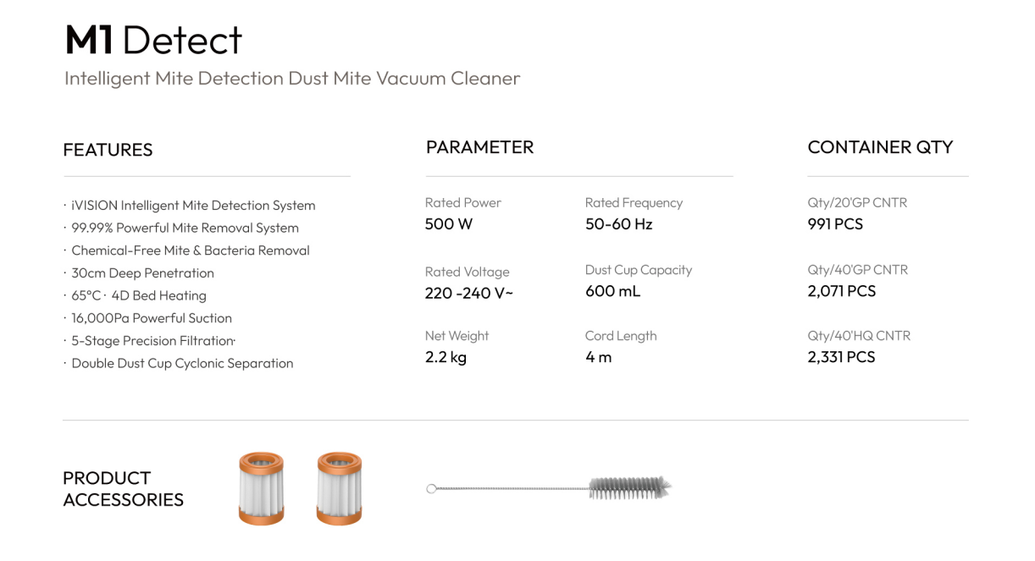1035x561 pixels.
Task: Click the 220-240 V rated voltage value
Action: [469, 294]
